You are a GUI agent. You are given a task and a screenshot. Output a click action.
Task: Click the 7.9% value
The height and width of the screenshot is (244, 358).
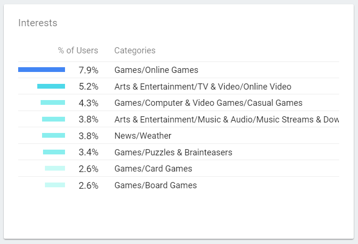(x=88, y=71)
